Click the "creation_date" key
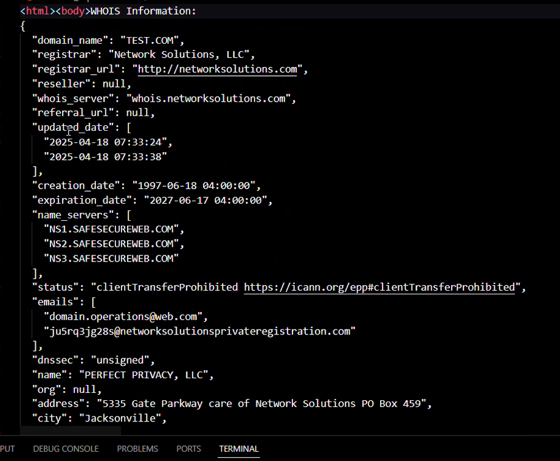The image size is (560, 461). [x=76, y=185]
